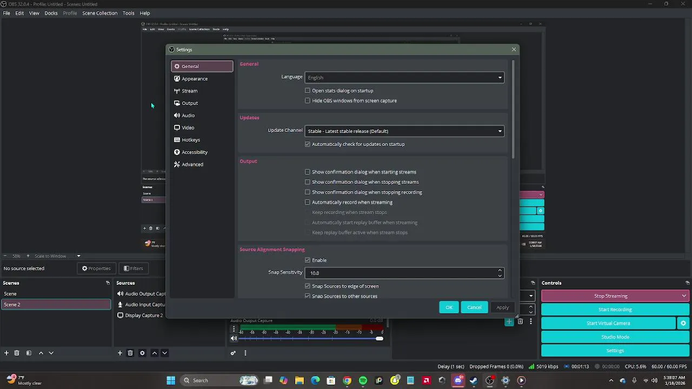This screenshot has width=692, height=389.
Task: Open Discord from the Windows taskbar
Action: tap(458, 380)
